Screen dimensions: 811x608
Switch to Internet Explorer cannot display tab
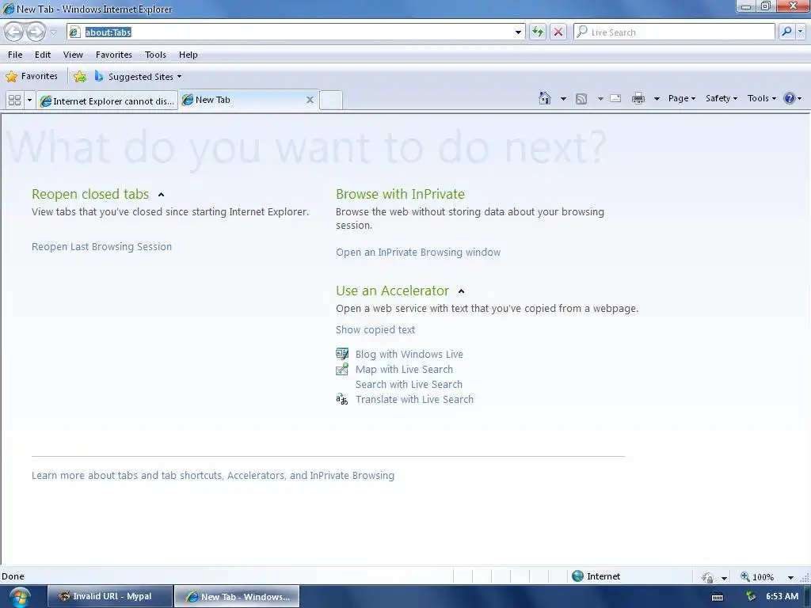coord(107,101)
